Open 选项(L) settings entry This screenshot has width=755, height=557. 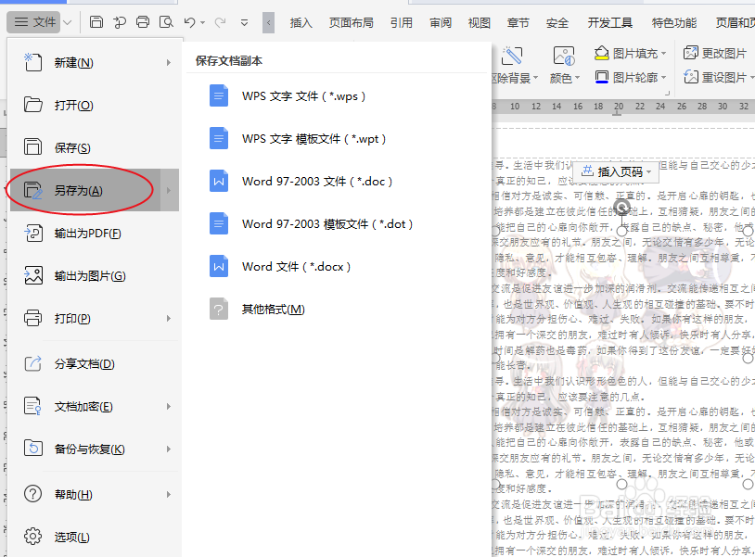(x=95, y=537)
